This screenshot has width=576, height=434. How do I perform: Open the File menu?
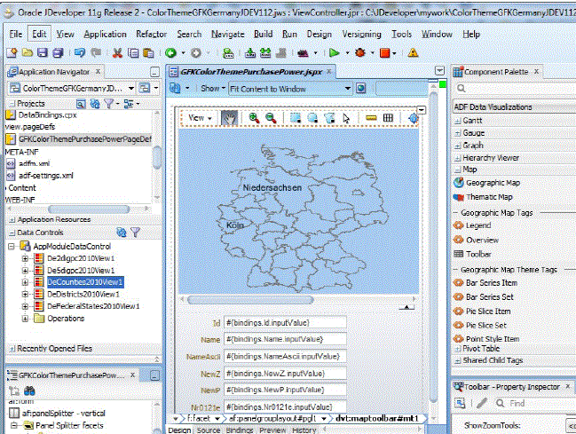pyautogui.click(x=15, y=35)
